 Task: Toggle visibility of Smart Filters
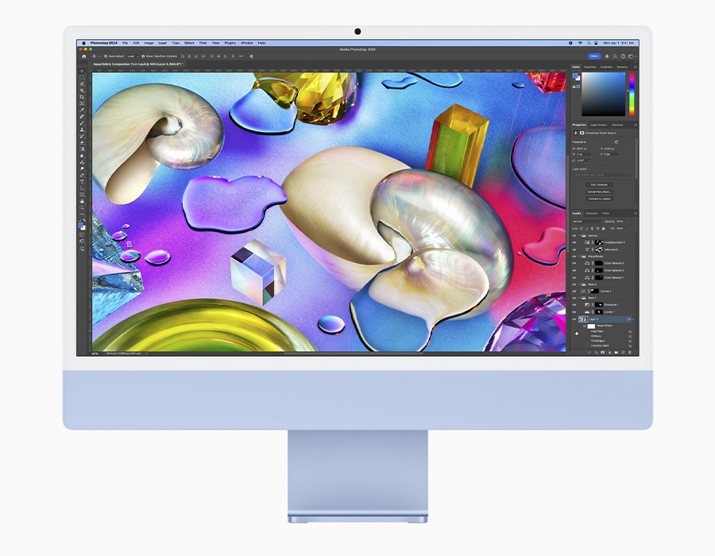pyautogui.click(x=584, y=326)
